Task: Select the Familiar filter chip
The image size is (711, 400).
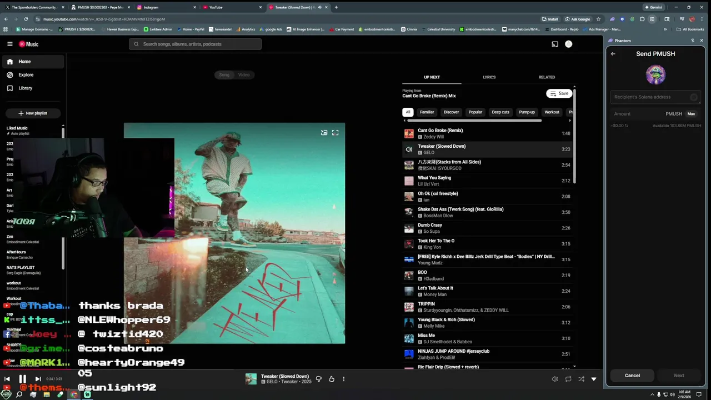Action: pyautogui.click(x=427, y=112)
